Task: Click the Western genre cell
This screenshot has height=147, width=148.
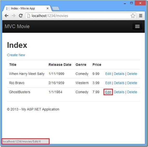Action: click(82, 83)
